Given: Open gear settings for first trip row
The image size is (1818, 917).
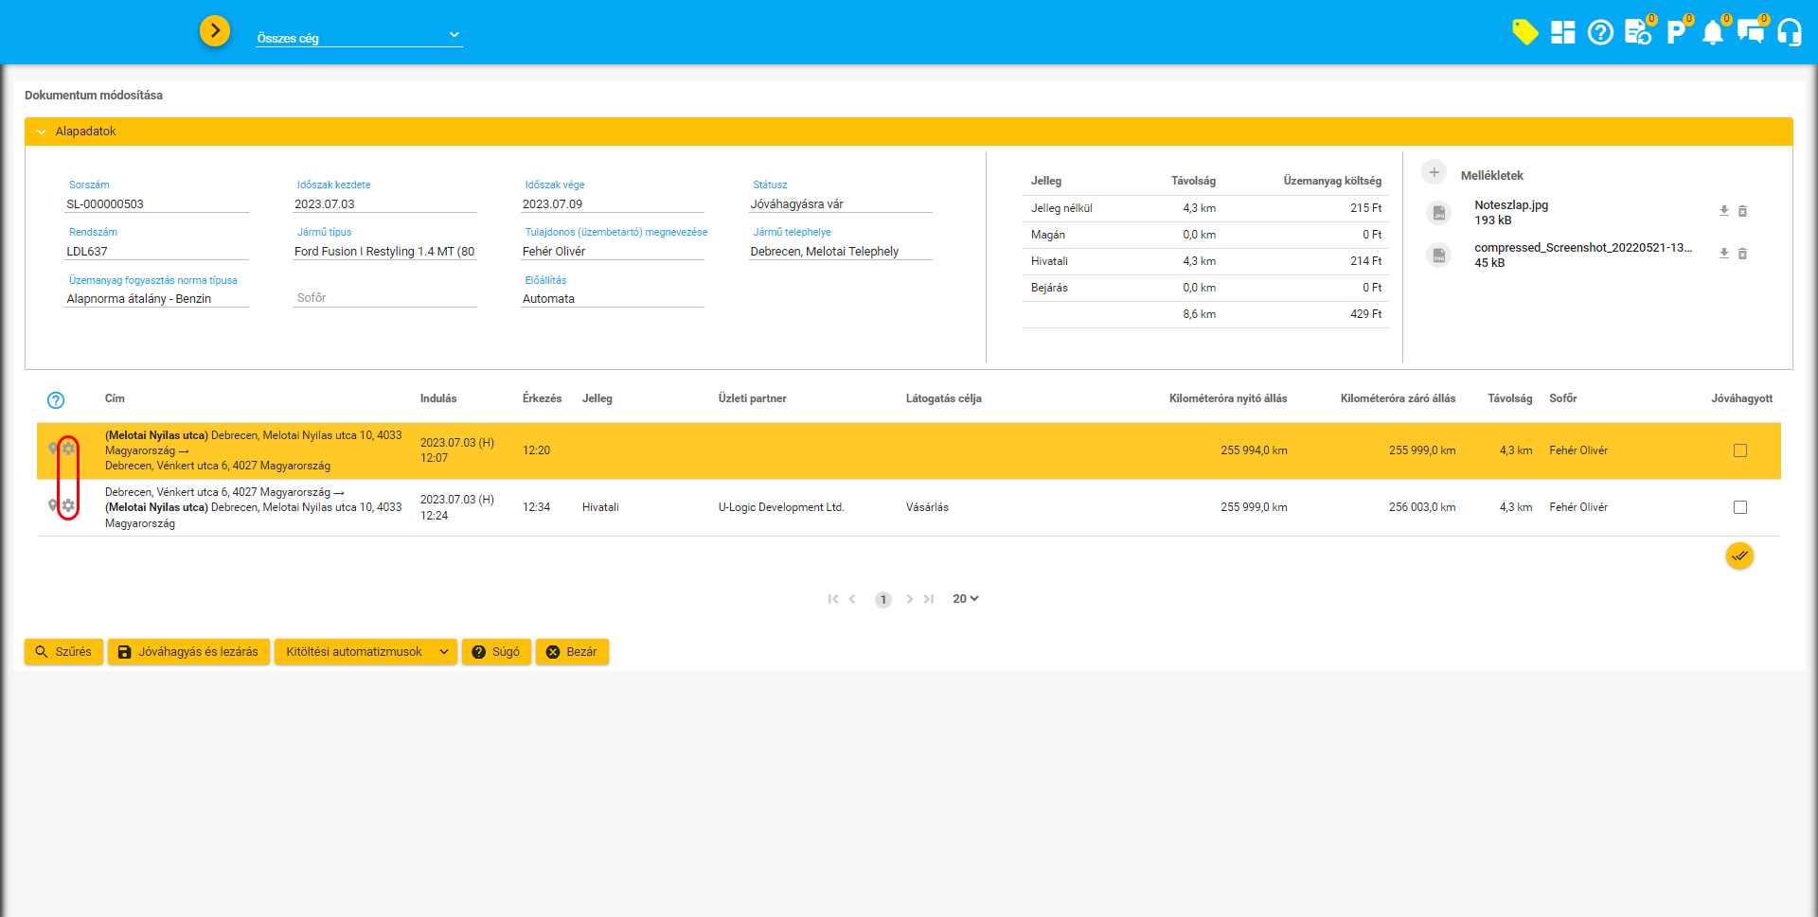Looking at the screenshot, I should [x=68, y=450].
